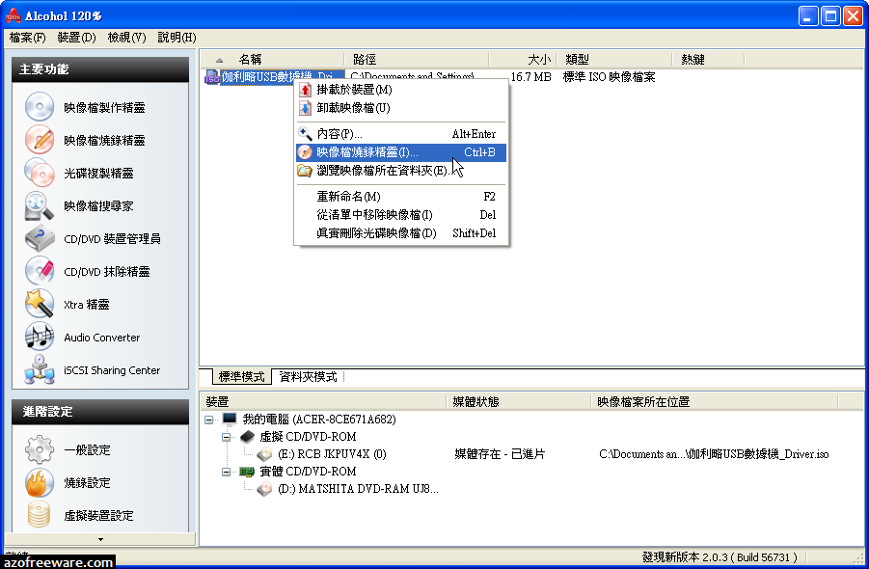Click the 16.7 MB size cell
This screenshot has height=569, width=869.
point(530,77)
